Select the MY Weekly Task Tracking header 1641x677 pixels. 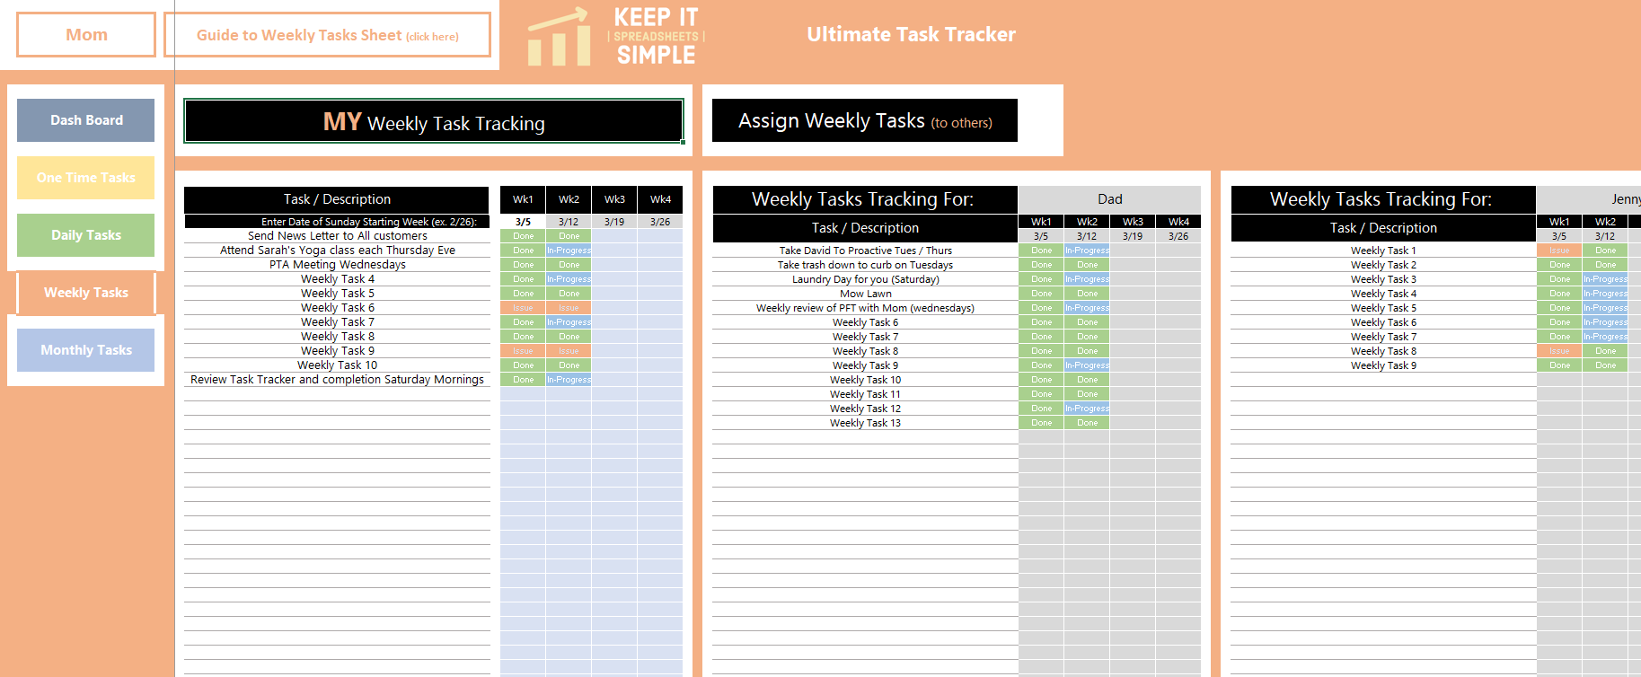click(433, 121)
